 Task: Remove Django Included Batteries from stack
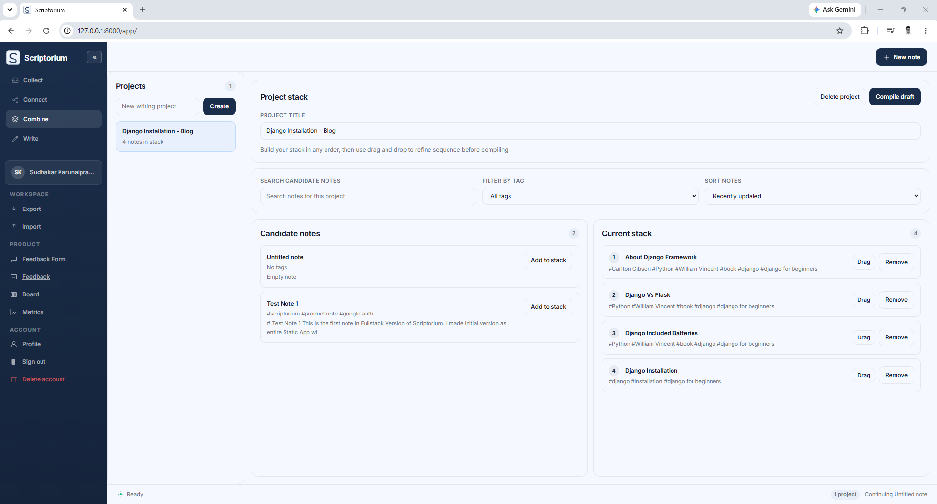(x=896, y=337)
